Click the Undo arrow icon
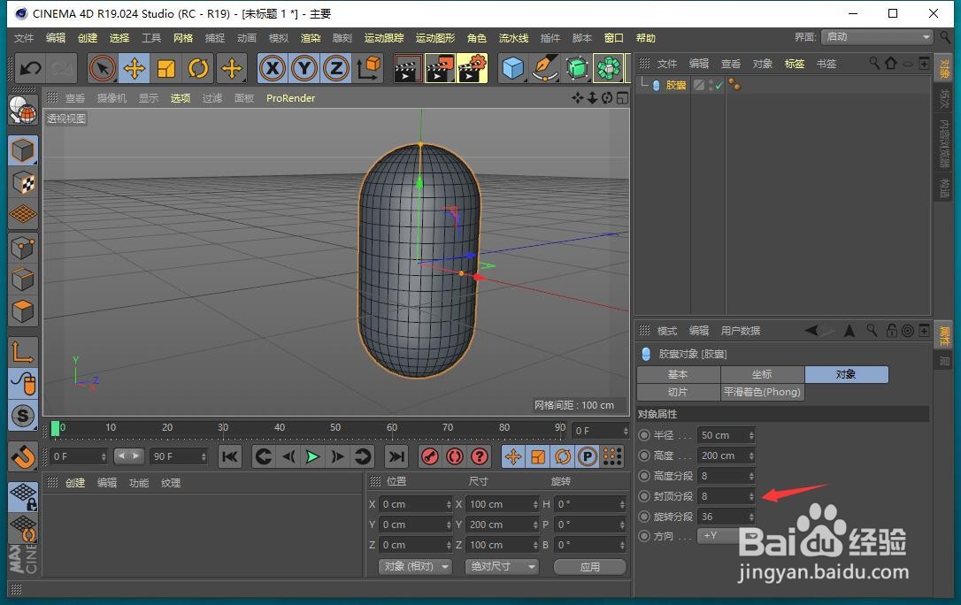The height and width of the screenshot is (605, 961). (30, 68)
